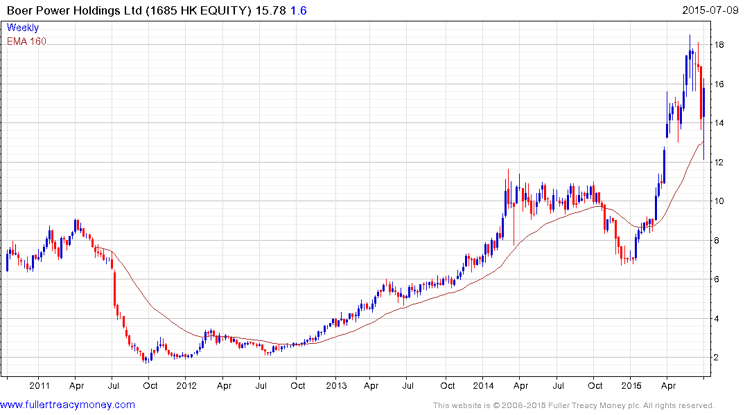Screen dimensions: 745x415
Task: Click the y-axis label 16
Action: (719, 84)
